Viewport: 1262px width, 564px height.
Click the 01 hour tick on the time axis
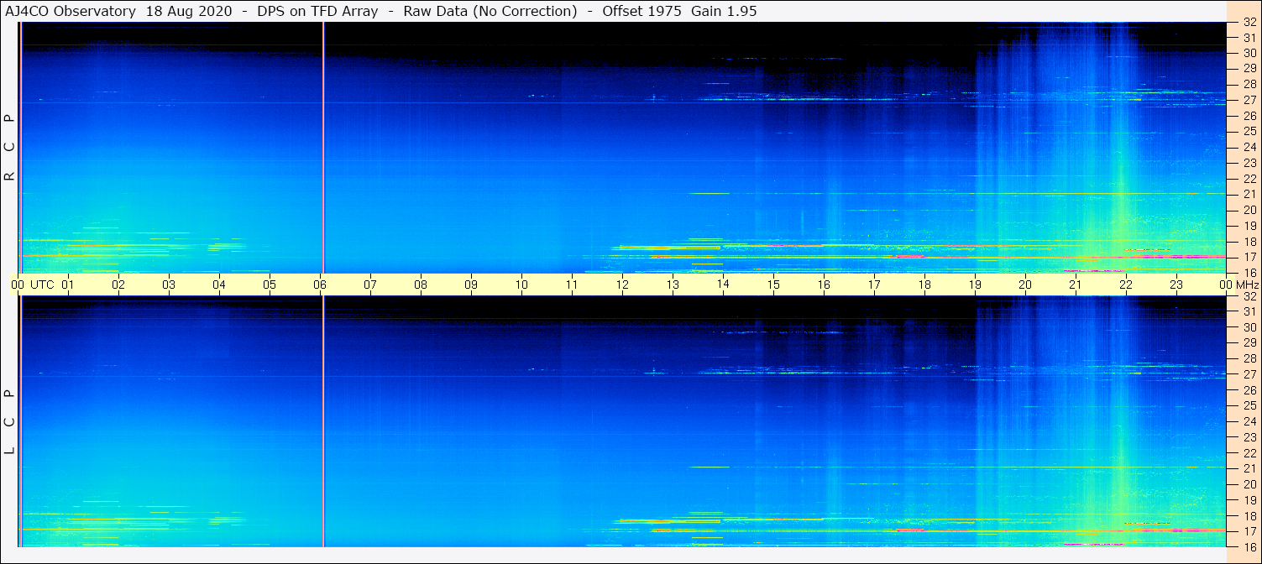(x=68, y=285)
